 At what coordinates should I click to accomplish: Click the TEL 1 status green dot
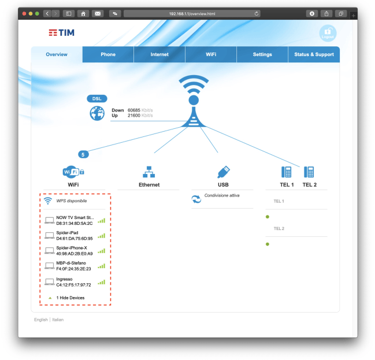[x=268, y=217]
